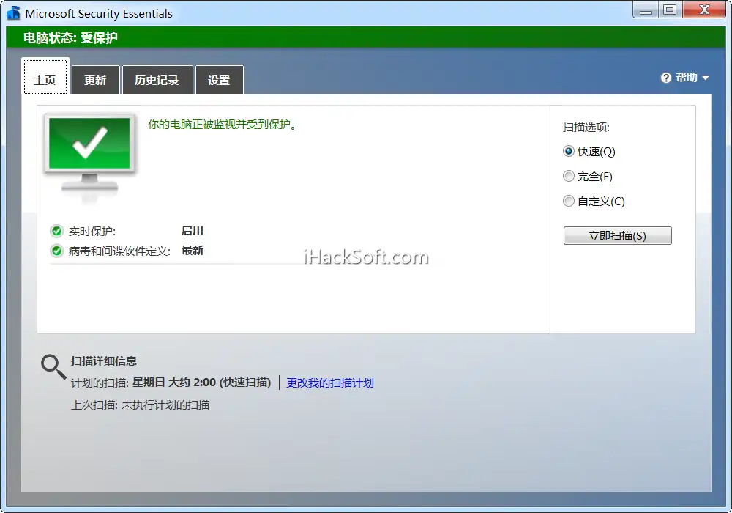
Task: Click the 电脑状态: 受保护 status banner text
Action: (x=70, y=38)
